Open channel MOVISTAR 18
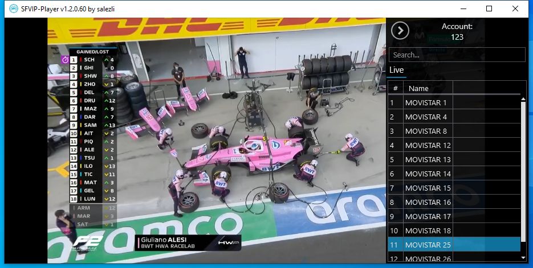 454,230
